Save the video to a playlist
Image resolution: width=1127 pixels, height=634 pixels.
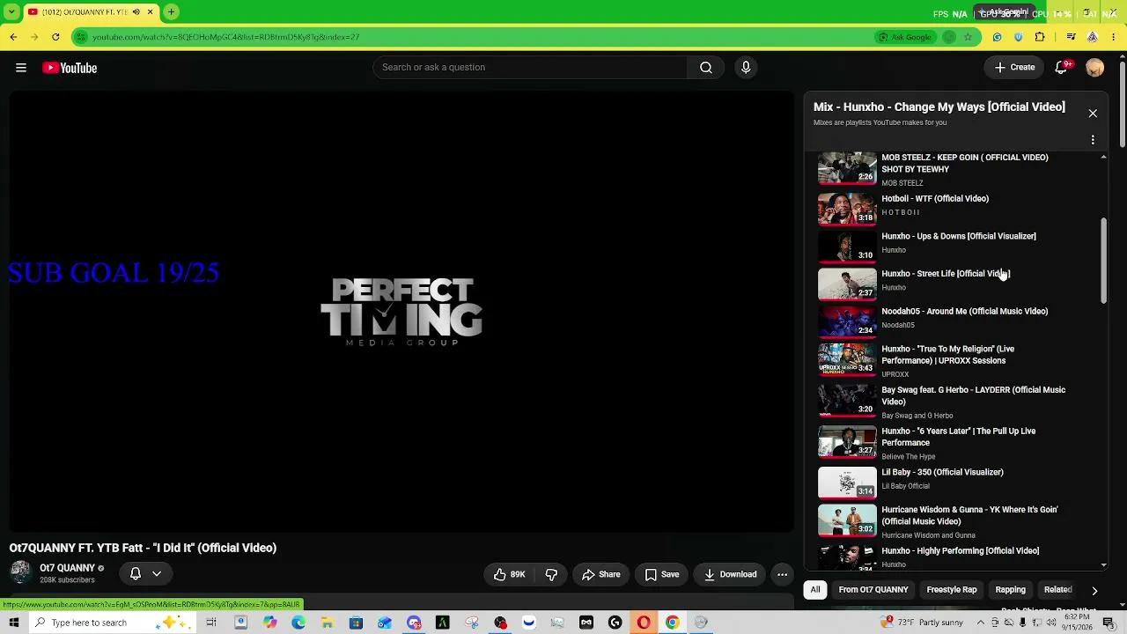661,574
